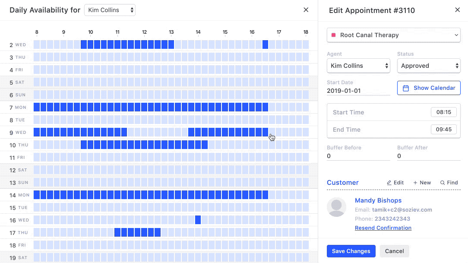Screen dimensions: 468x263
Task: Click Resend Confirmation for the customer
Action: click(383, 228)
